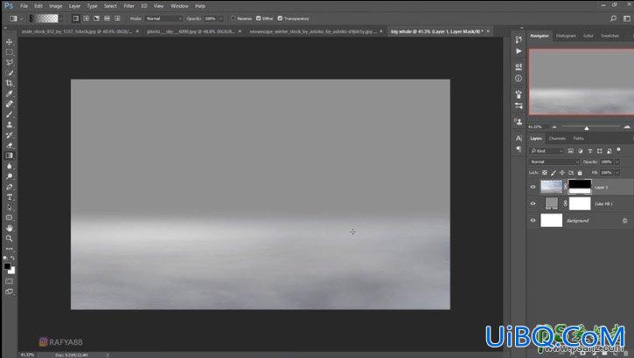Switch to the Channels tab
634x358 pixels.
(557, 139)
